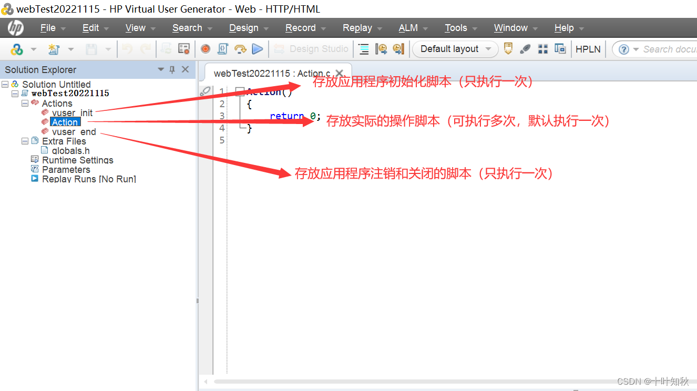Open the Window menu
Image resolution: width=697 pixels, height=391 pixels.
point(510,28)
